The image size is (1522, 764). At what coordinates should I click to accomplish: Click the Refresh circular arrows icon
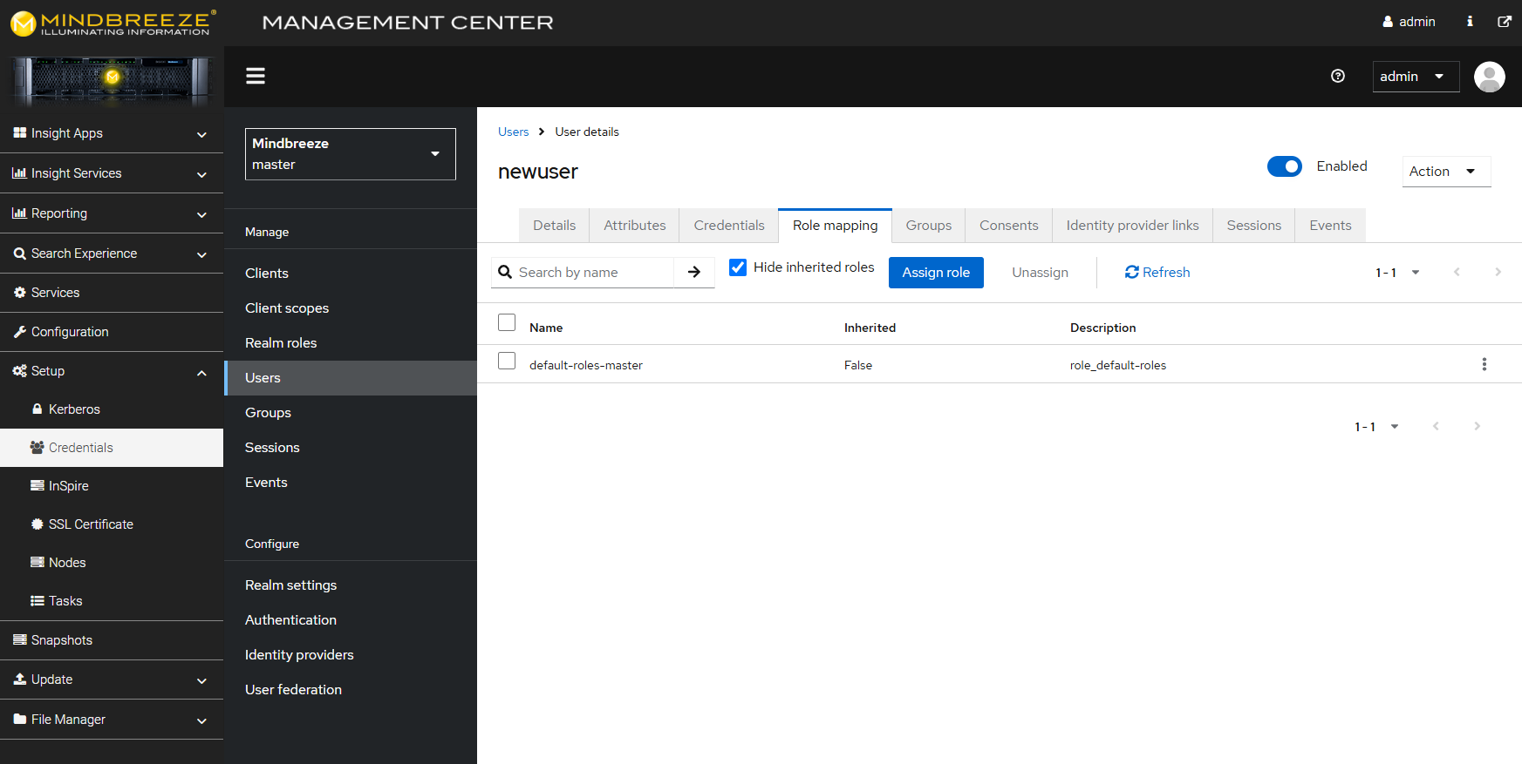click(1132, 273)
